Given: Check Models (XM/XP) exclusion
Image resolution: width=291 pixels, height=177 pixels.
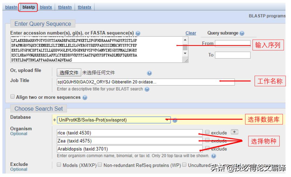Looking at the screenshot, I should (59, 165).
